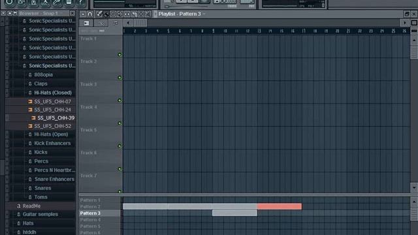Viewport: 418px width, 235px height.
Task: Select Pattern 2 in pattern list
Action: (90, 207)
